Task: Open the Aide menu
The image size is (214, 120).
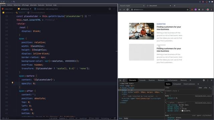Action: (55, 5)
